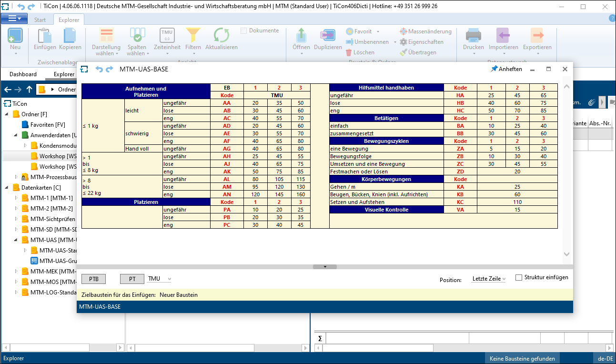The height and width of the screenshot is (364, 616).
Task: Click Löschen in the ribbon
Action: 360,52
